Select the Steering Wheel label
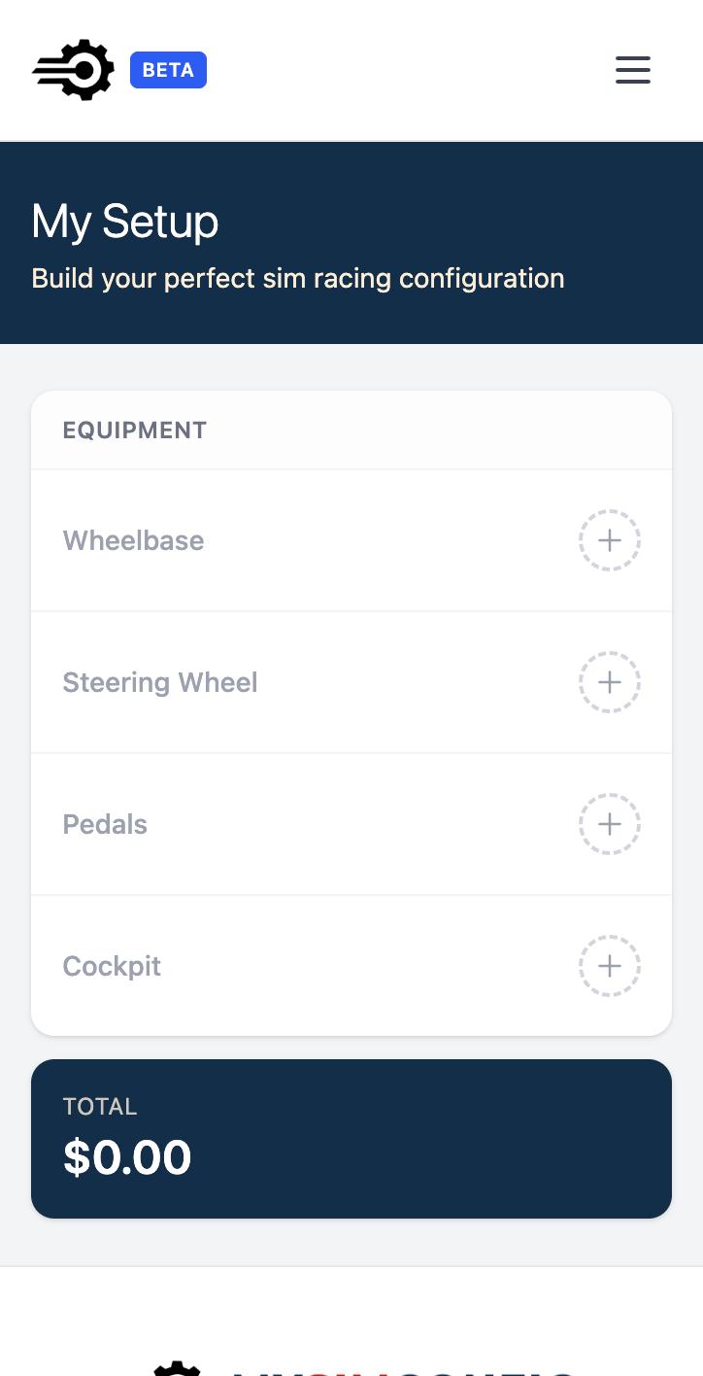Viewport: 703px width, 1376px height. 160,682
